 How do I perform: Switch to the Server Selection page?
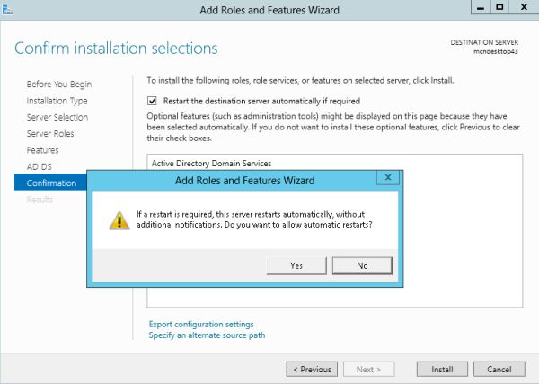click(57, 117)
